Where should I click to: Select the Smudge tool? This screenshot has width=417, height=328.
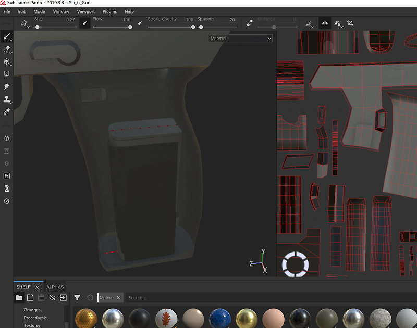7,86
